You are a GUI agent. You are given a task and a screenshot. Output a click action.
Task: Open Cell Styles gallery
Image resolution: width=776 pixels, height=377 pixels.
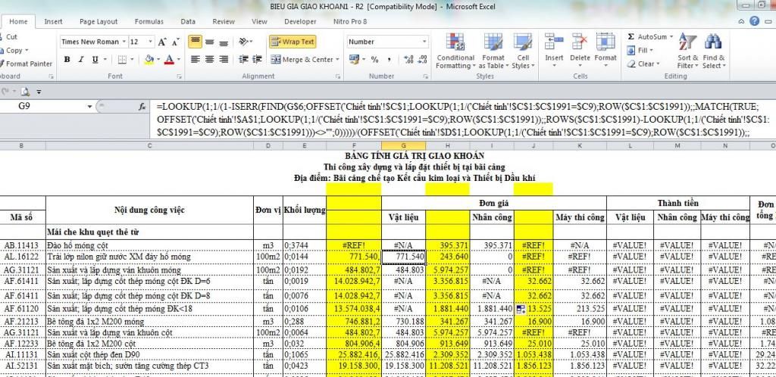[522, 51]
